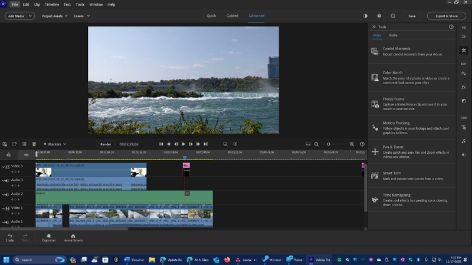
Task: Click the fit-to-visible-timeline icon
Action: click(x=308, y=144)
